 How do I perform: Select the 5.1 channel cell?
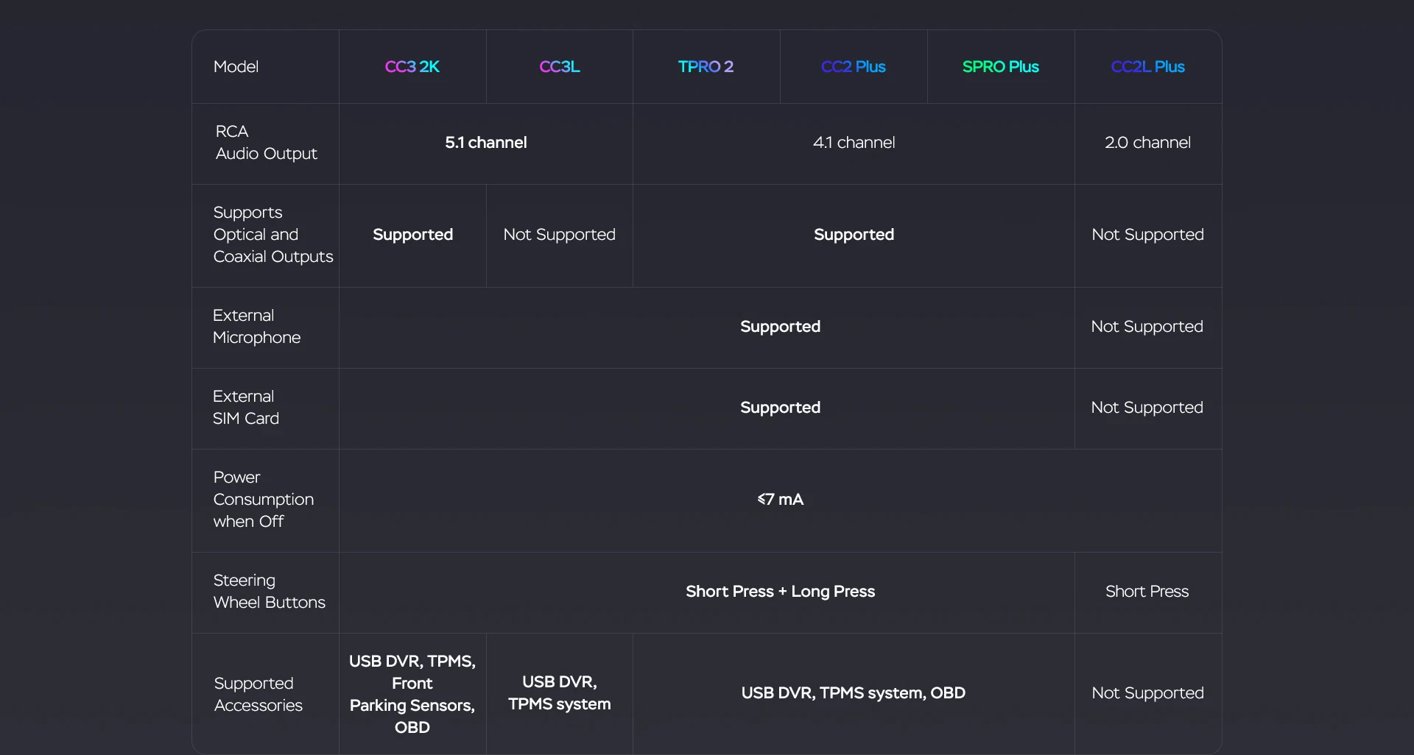(485, 143)
